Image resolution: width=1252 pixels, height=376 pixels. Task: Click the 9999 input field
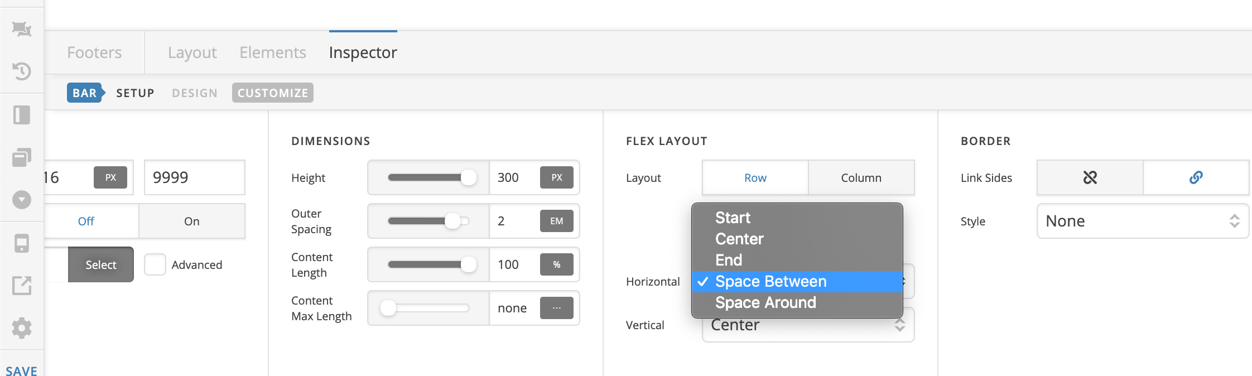coord(194,177)
